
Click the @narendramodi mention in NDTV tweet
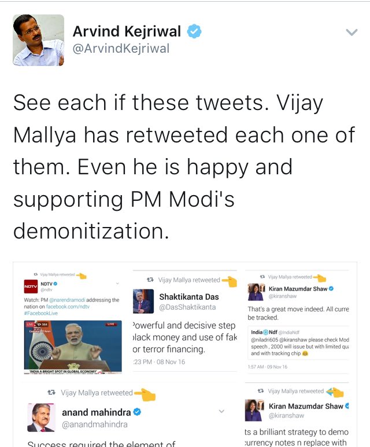coord(67,300)
